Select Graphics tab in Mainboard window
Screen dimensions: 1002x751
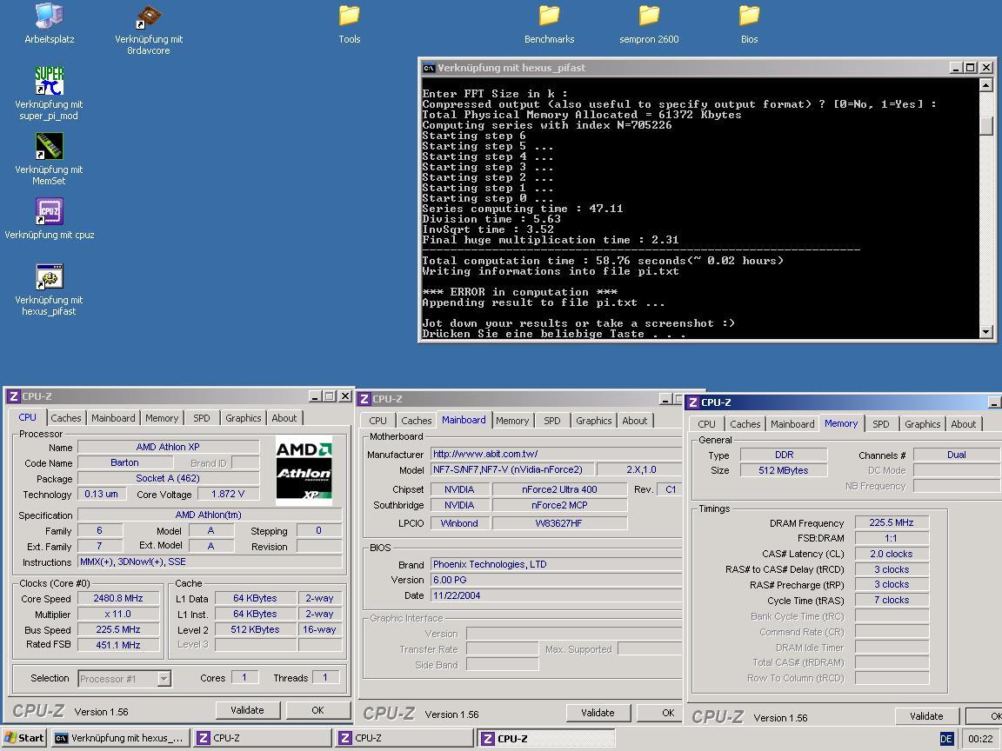pyautogui.click(x=594, y=421)
